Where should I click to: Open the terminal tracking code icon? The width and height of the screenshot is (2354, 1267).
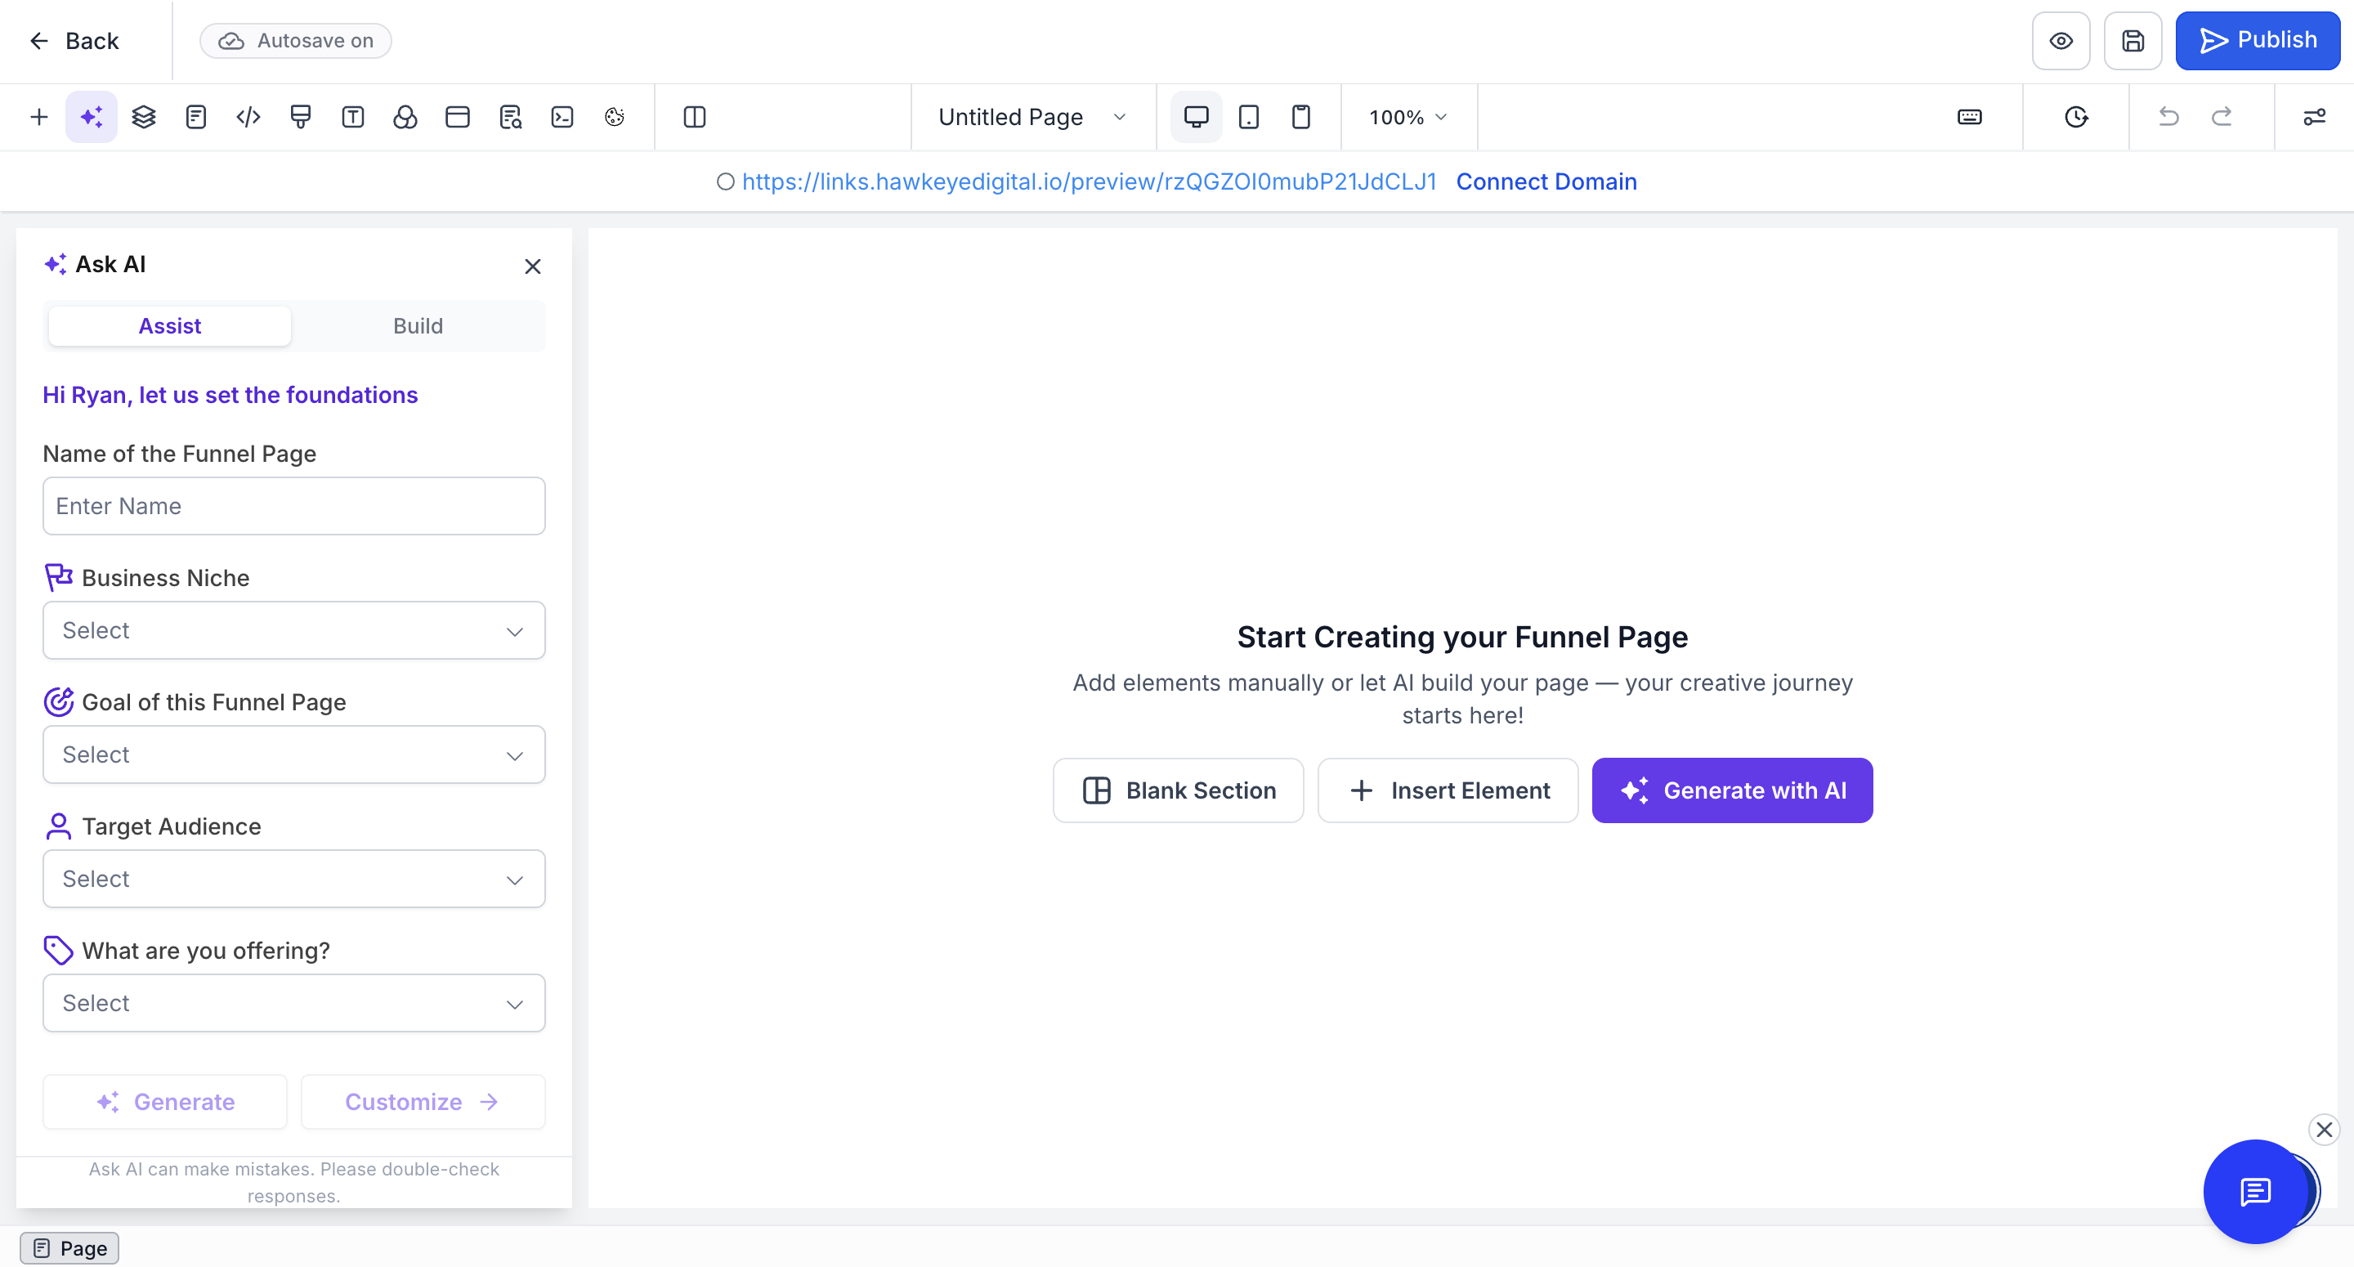562,117
